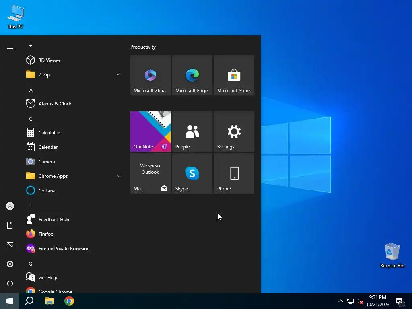
Task: Jump via the '#' letter header
Action: point(31,46)
